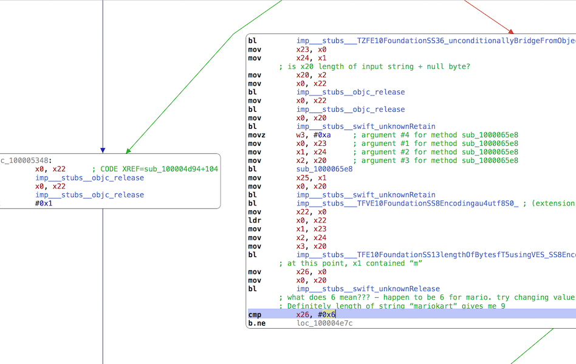Image resolution: width=576 pixels, height=364 pixels.
Task: Click the 'is x20 length of input string' comment
Action: (374, 66)
